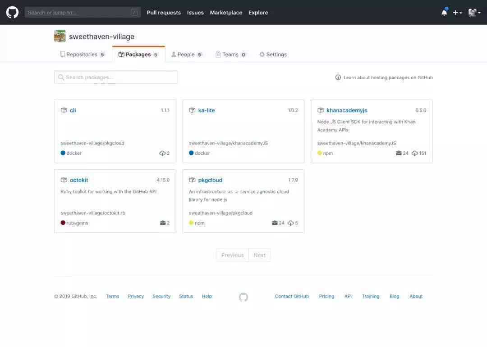
Task: Click the sweethaven-village organization avatar
Action: pyautogui.click(x=60, y=36)
